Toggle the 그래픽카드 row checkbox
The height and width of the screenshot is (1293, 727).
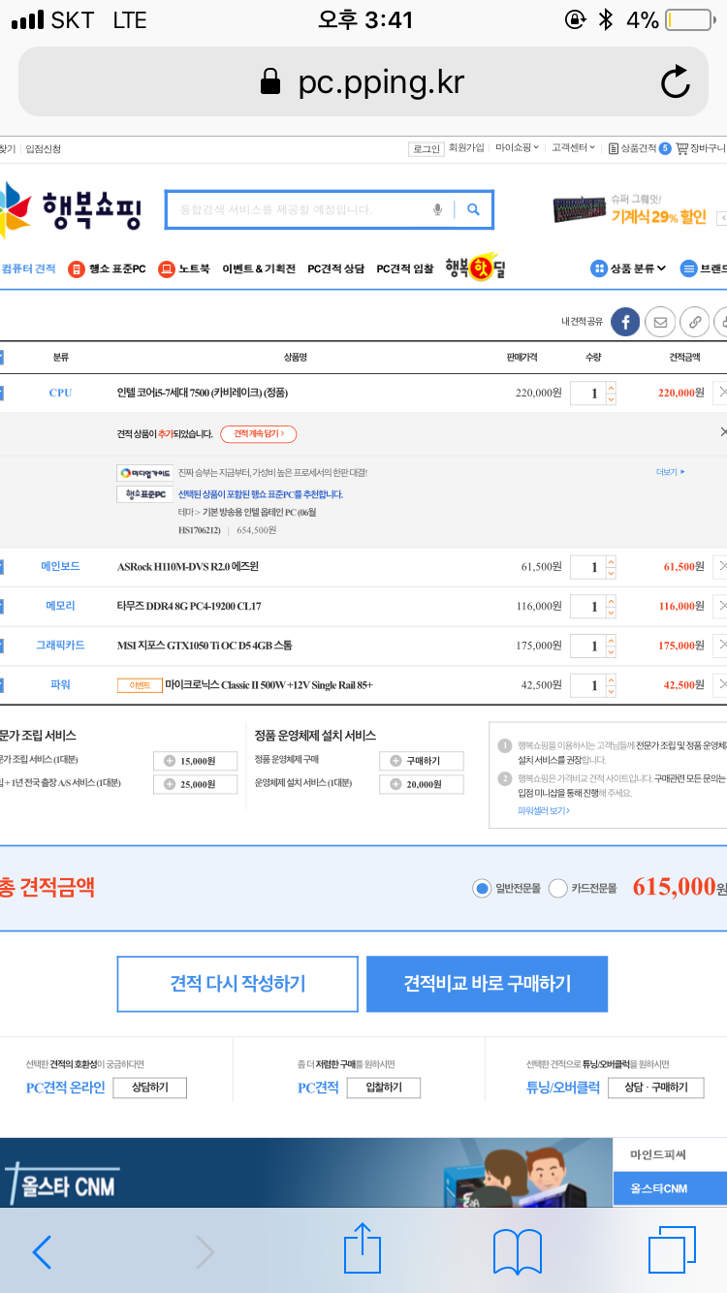click(x=1, y=645)
